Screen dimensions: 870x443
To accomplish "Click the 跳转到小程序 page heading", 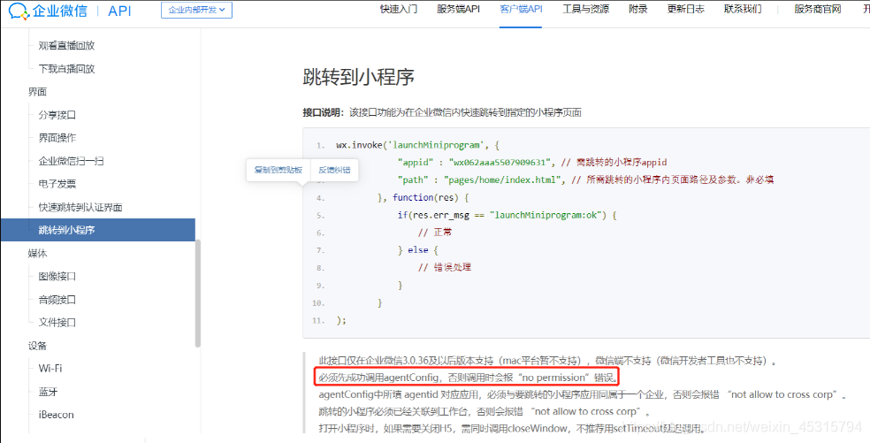I will click(x=359, y=77).
